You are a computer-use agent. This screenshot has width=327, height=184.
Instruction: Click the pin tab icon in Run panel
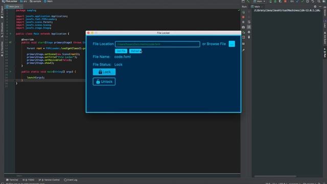[243, 50]
